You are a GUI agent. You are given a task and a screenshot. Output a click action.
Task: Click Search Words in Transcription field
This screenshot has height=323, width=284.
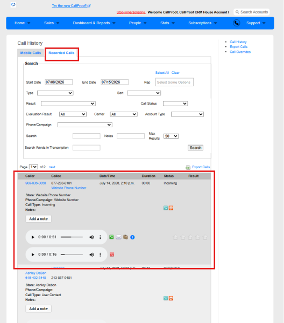(x=87, y=148)
